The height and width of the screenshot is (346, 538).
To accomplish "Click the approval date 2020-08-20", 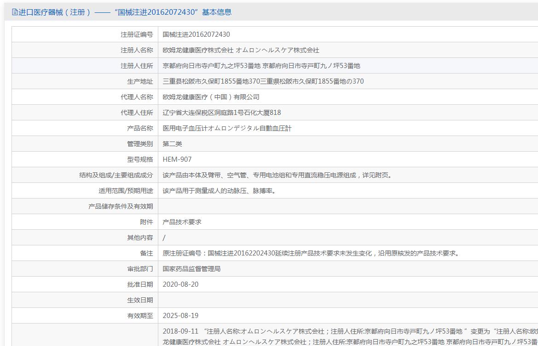I will click(x=180, y=284).
